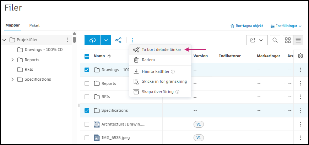Click the panel splitter handle
This screenshot has height=145, width=309.
pos(78,105)
